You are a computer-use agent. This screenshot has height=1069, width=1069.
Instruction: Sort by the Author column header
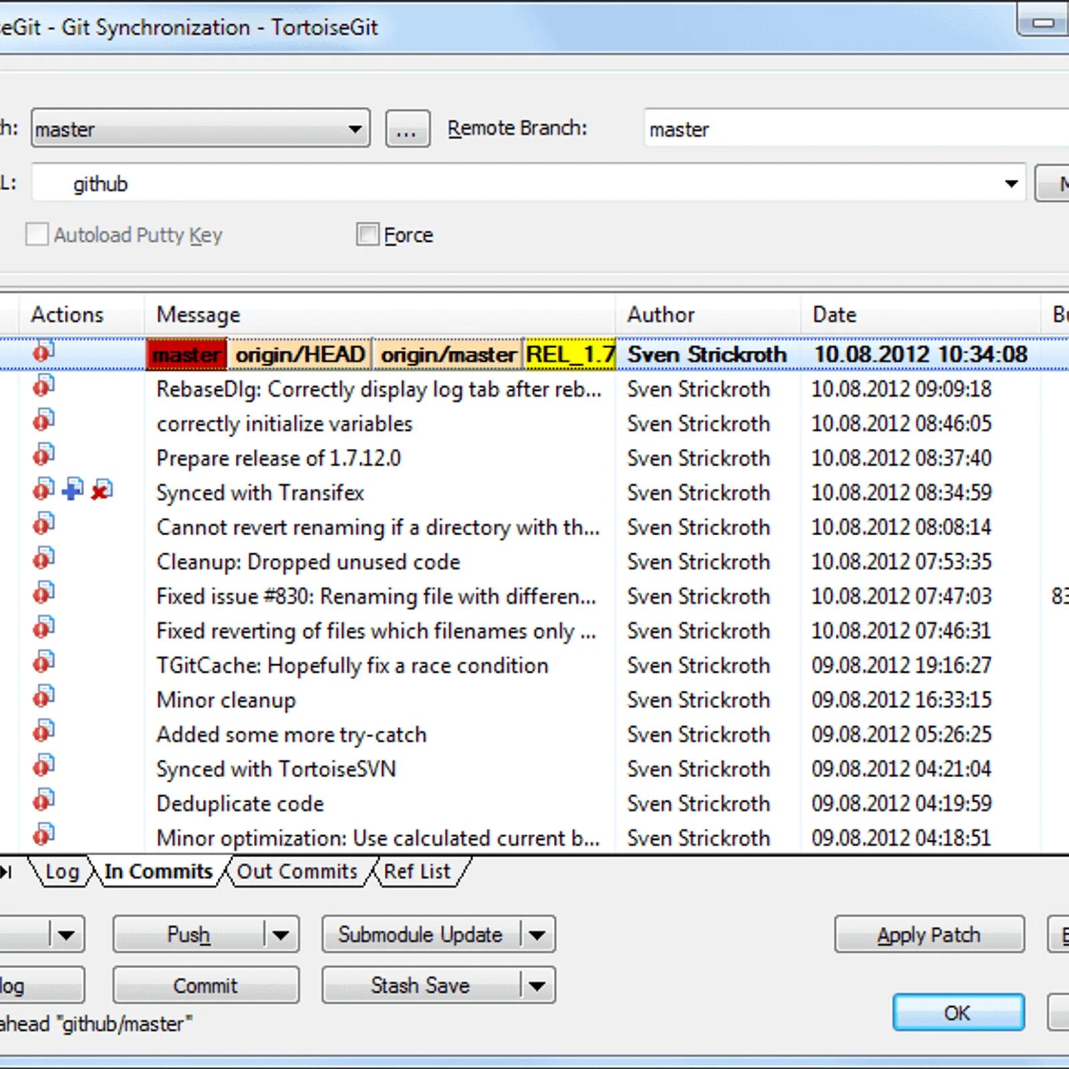pyautogui.click(x=708, y=314)
